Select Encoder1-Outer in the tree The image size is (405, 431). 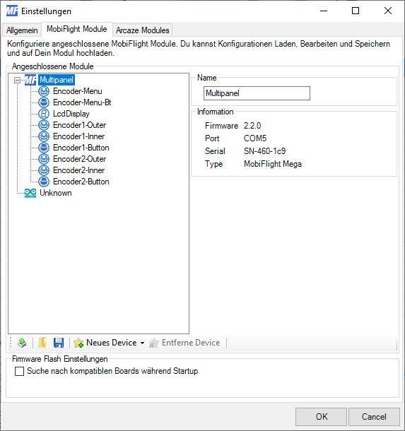(79, 125)
